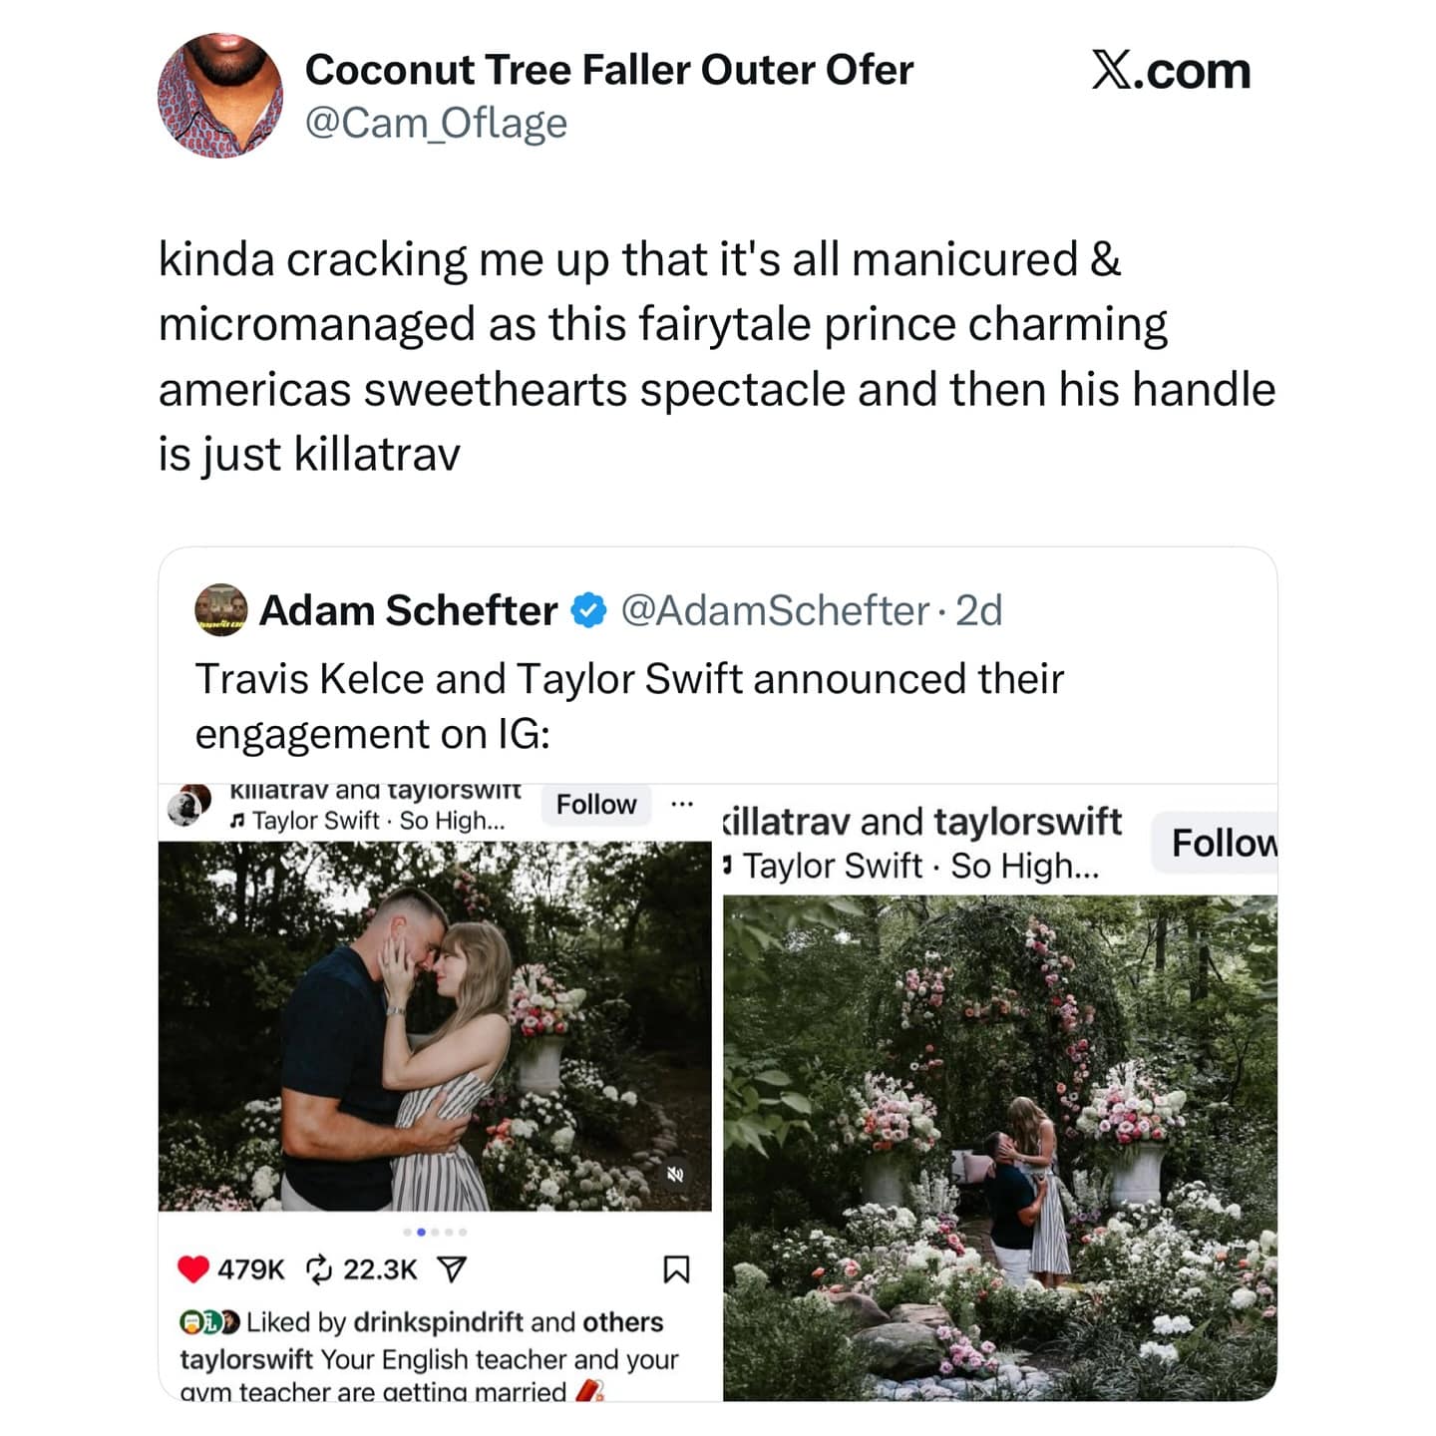Tap the share paper-plane icon

(452, 1268)
